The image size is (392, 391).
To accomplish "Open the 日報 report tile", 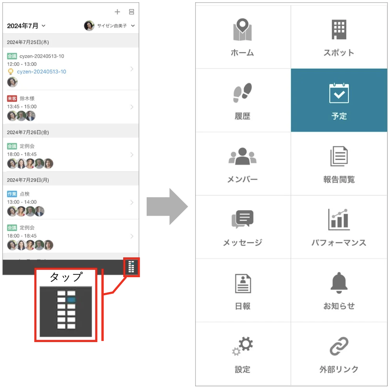I will (243, 290).
